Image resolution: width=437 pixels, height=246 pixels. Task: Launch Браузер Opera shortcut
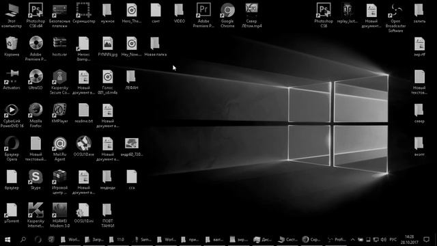[x=12, y=149]
